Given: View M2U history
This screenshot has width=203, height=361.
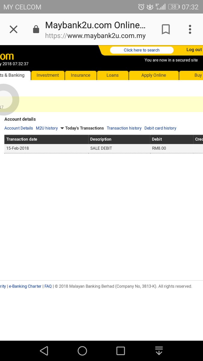Looking at the screenshot, I should (47, 128).
